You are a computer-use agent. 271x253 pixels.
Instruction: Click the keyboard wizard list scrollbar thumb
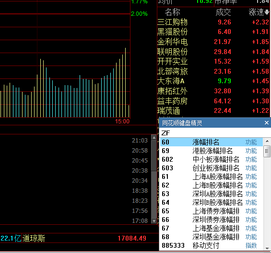267,151
